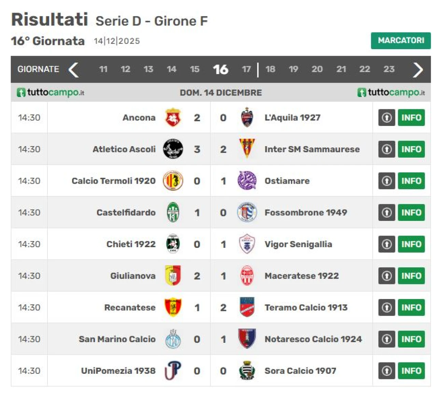Click the UniPomezia 1938 team logo

(173, 371)
